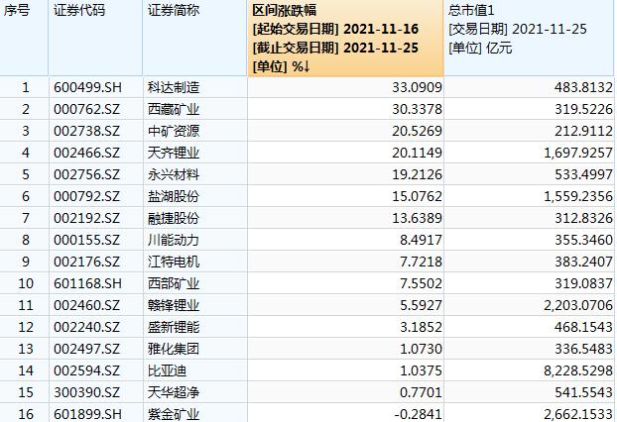Screen dimensions: 617x422
Task: Select stock code 601899.SH
Action: coord(87,414)
